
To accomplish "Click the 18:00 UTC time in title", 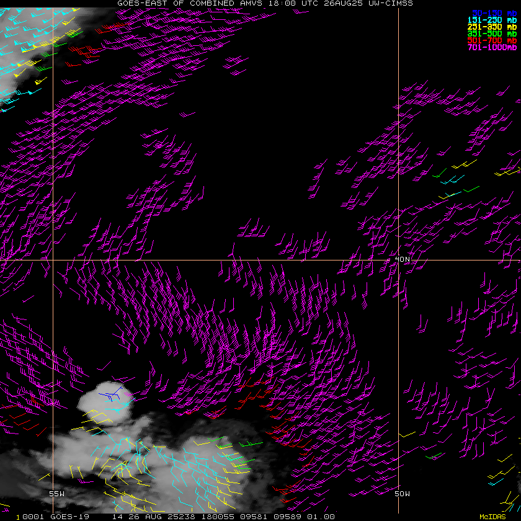I will tap(293, 3).
